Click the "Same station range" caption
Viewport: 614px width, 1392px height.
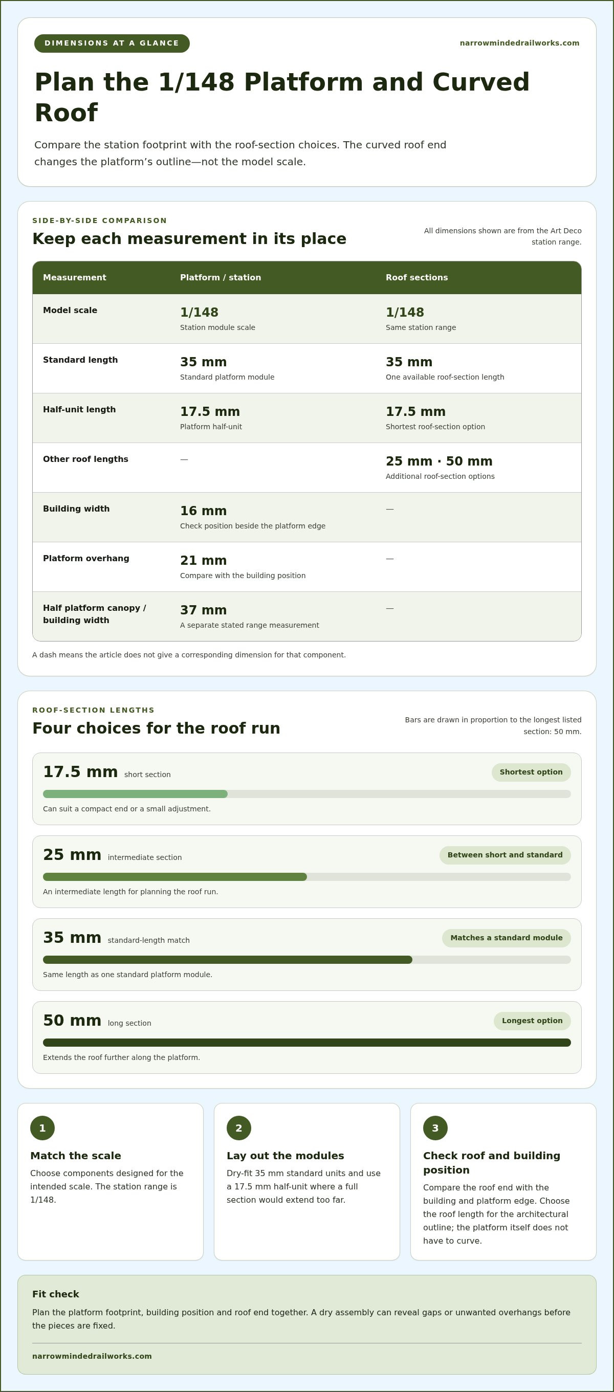point(421,327)
